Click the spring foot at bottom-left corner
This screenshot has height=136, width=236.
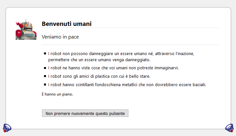(7, 128)
